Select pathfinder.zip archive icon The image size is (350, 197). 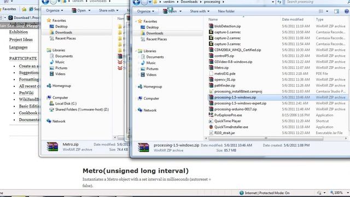(x=211, y=85)
